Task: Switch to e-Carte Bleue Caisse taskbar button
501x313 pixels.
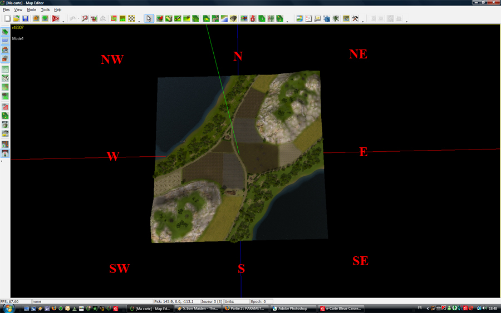Action: pyautogui.click(x=340, y=309)
